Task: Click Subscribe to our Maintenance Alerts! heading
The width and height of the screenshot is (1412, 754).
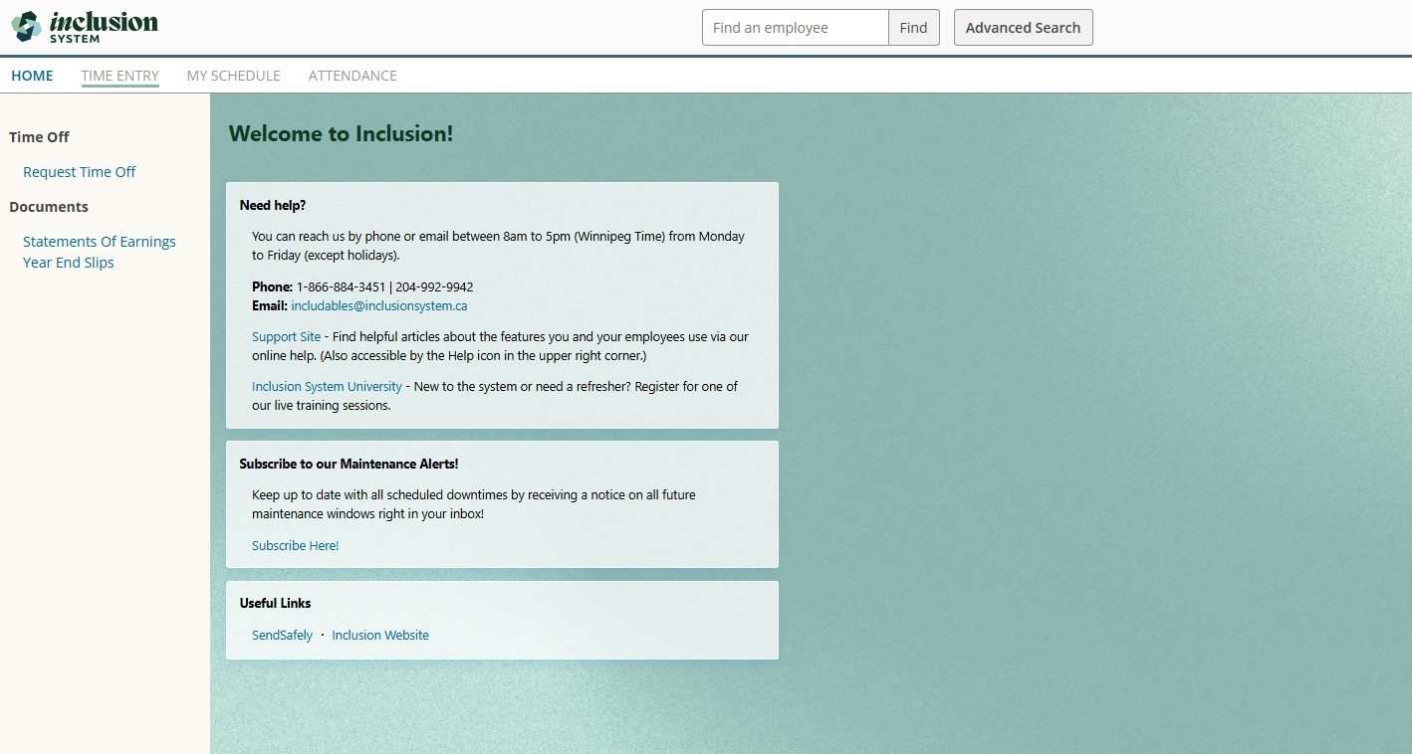Action: [350, 465]
